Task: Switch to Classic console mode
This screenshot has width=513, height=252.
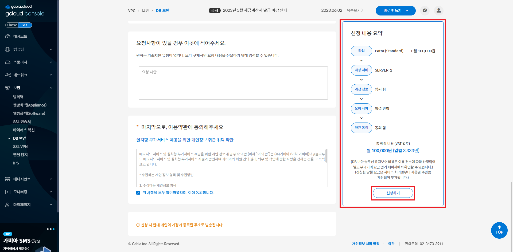Action: click(x=12, y=25)
